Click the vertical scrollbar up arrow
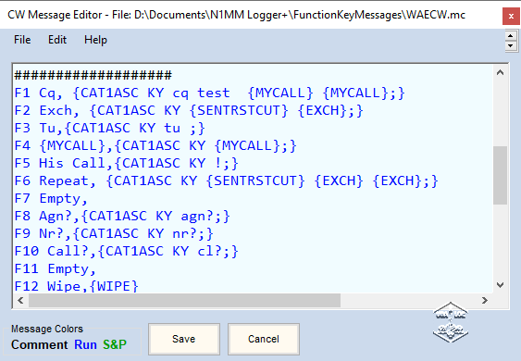 pyautogui.click(x=500, y=72)
